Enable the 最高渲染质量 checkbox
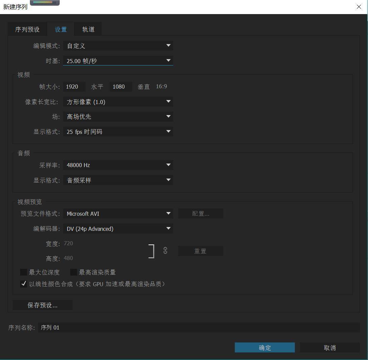This screenshot has height=360, width=368. click(74, 272)
